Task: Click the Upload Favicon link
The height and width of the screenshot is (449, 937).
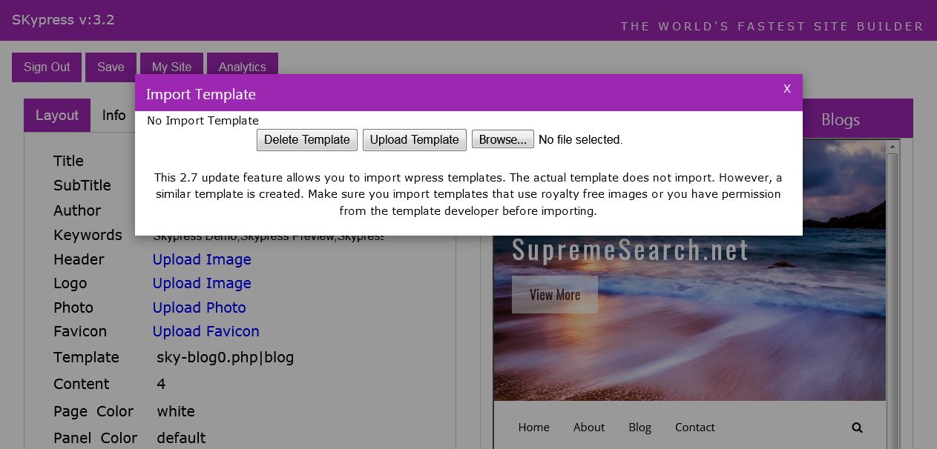Action: pyautogui.click(x=206, y=331)
